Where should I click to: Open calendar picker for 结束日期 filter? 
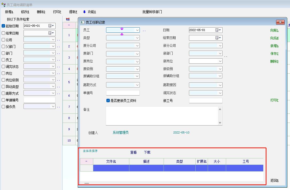[x=50, y=33]
